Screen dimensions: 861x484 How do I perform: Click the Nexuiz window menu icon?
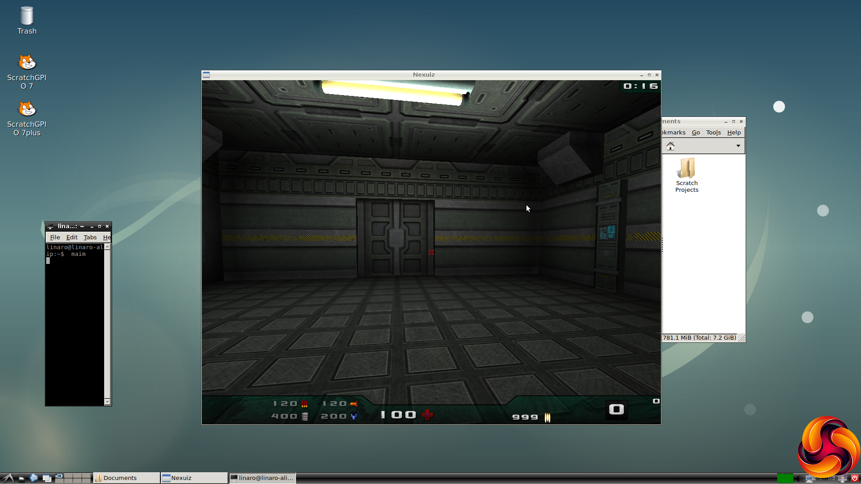(206, 75)
